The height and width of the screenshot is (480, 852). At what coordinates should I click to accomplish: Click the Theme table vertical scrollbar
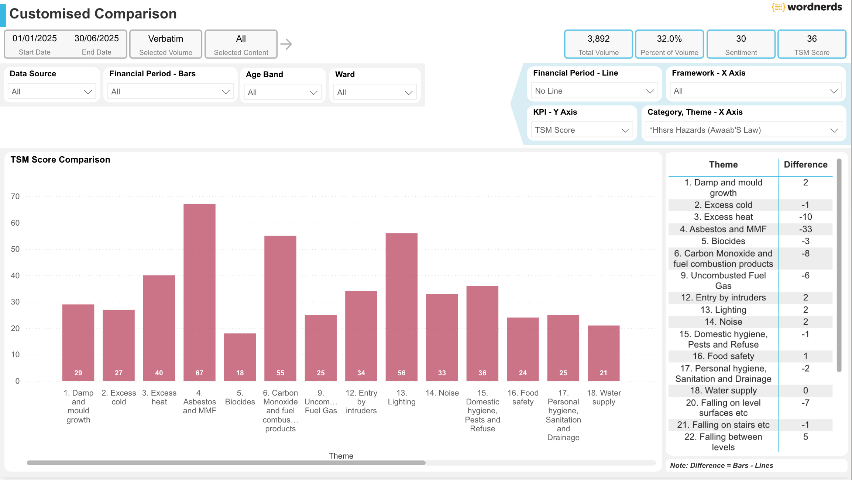pyautogui.click(x=839, y=265)
